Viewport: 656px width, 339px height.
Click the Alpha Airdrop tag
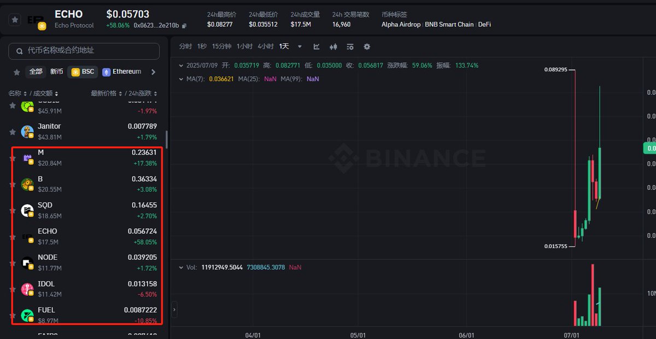(402, 25)
